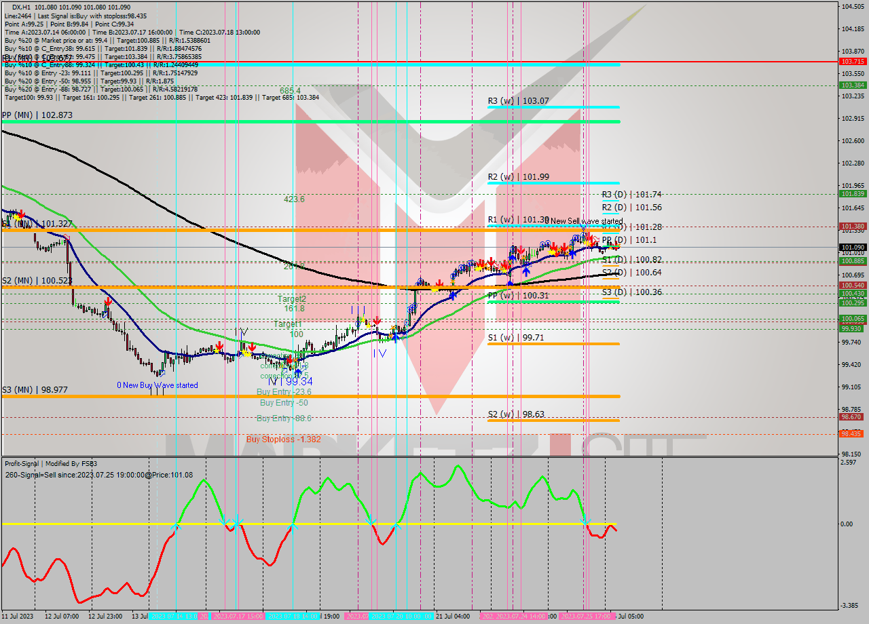Select the PP (MN) | 102.873 label
The height and width of the screenshot is (624, 869).
[37, 116]
